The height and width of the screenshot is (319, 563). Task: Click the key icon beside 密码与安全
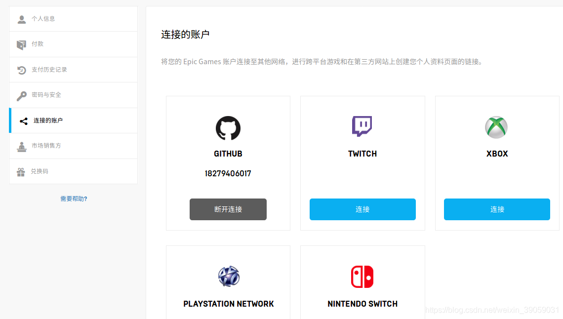click(x=22, y=96)
